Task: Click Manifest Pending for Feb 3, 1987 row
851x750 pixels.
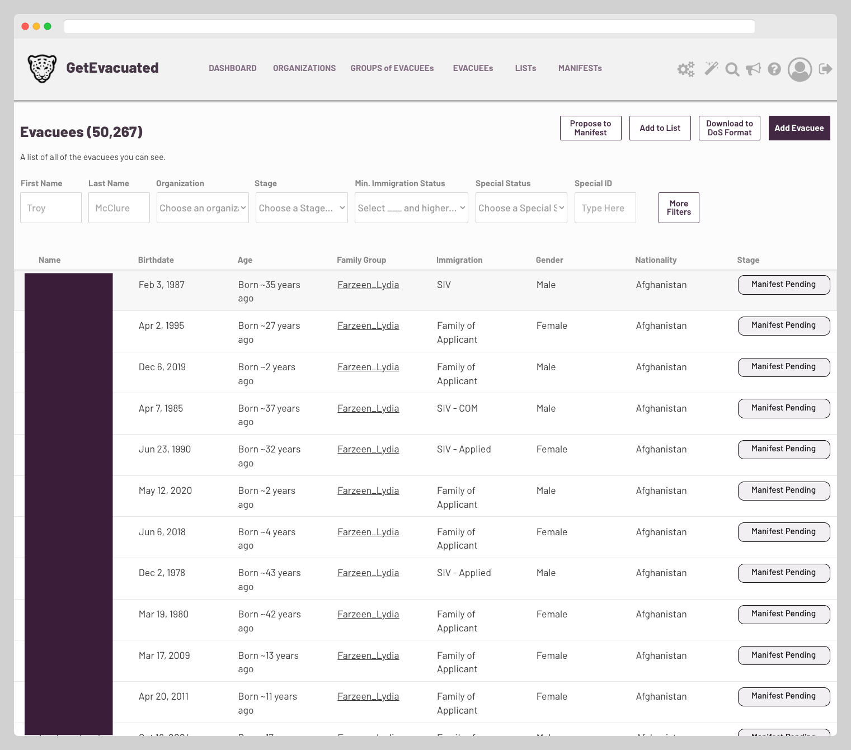Action: pyautogui.click(x=784, y=285)
